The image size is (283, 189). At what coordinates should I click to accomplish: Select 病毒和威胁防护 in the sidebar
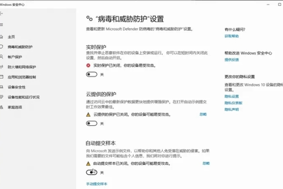click(20, 47)
